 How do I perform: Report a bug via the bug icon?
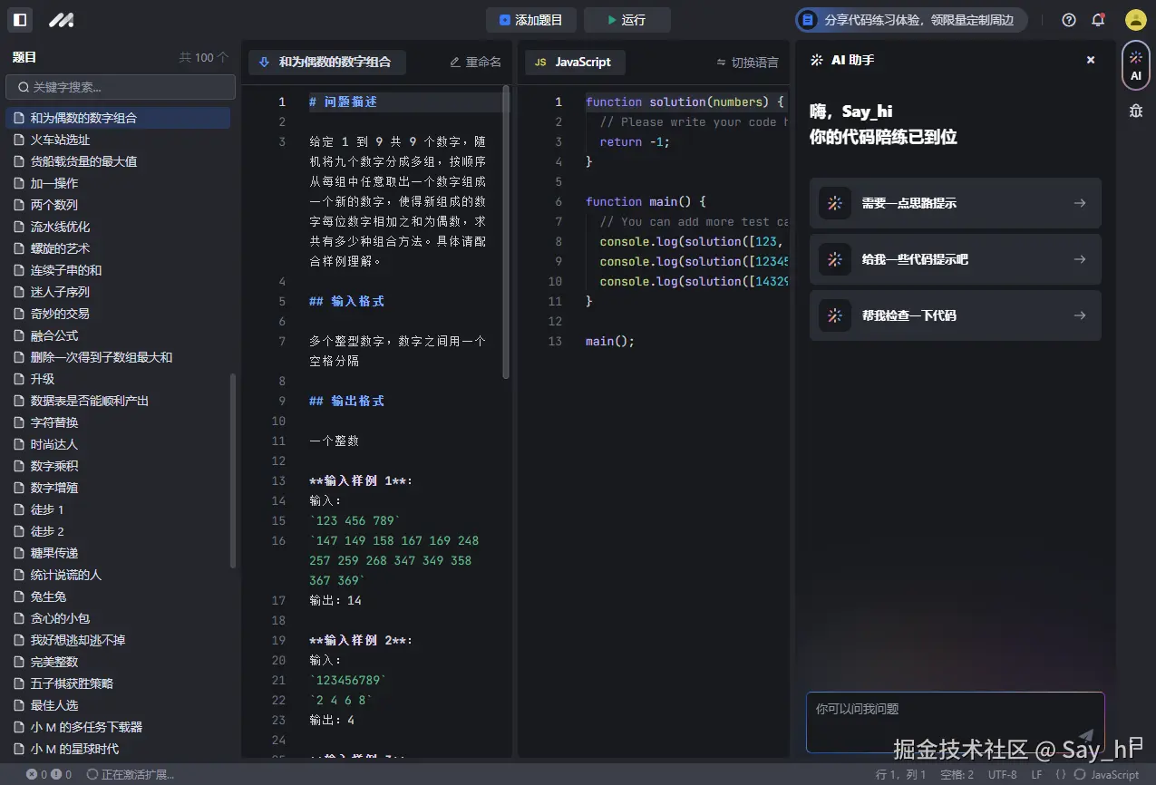[1135, 111]
